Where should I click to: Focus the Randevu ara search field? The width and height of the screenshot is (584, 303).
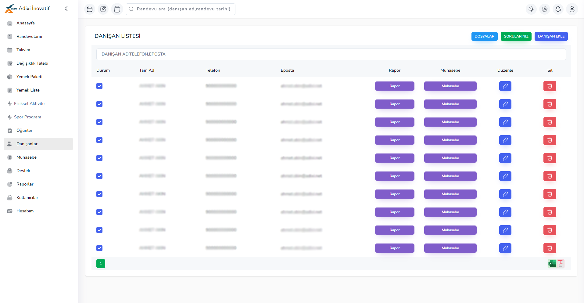[x=181, y=9]
